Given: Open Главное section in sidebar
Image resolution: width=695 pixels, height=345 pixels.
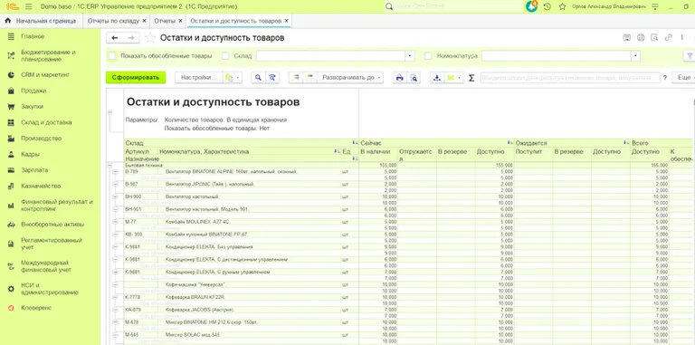Looking at the screenshot, I should point(33,36).
